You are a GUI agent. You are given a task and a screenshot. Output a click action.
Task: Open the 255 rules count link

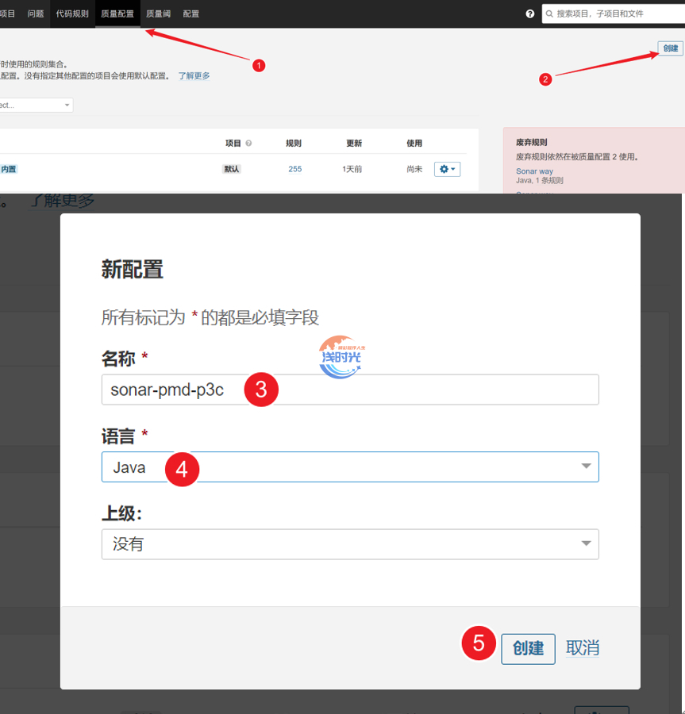294,169
